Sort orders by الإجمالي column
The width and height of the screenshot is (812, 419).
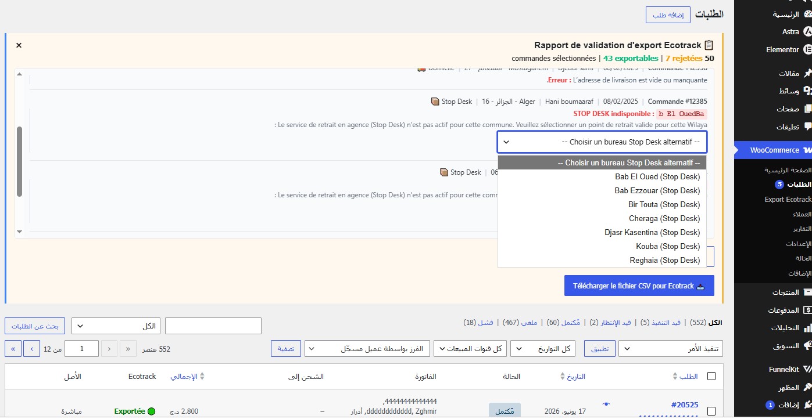pyautogui.click(x=188, y=376)
